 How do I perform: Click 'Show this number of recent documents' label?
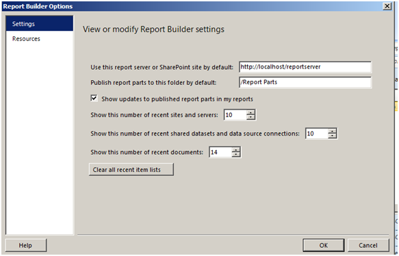(x=147, y=152)
